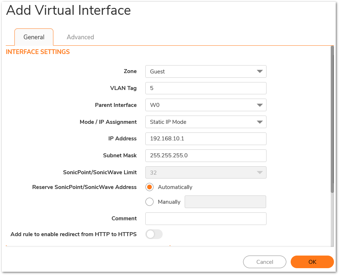Enable the HTTP to HTTPS redirect toggle

coord(154,234)
